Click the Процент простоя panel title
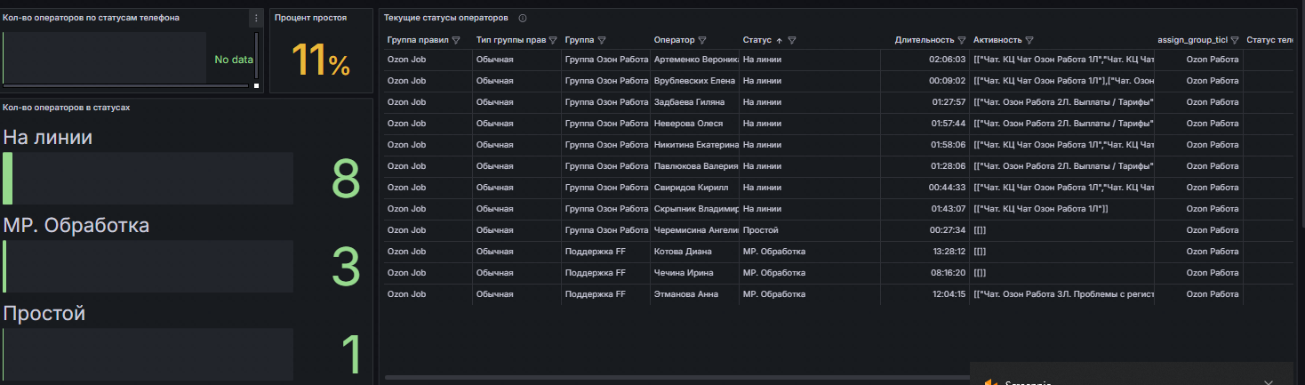Image resolution: width=1305 pixels, height=385 pixels. 310,17
